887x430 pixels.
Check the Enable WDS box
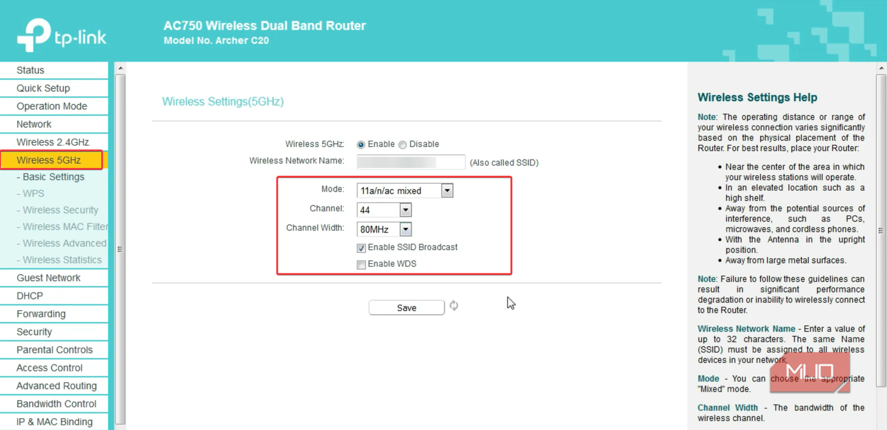tap(361, 265)
